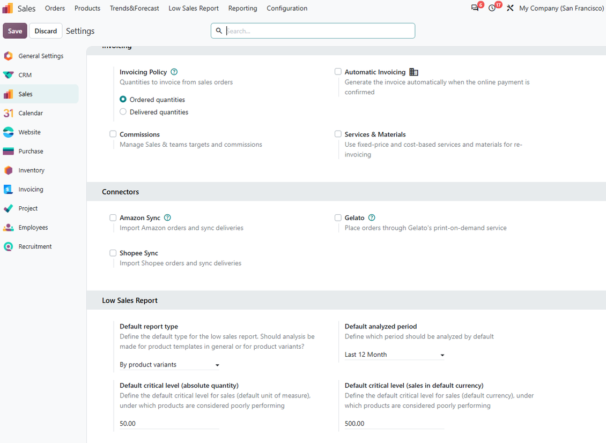Click the Discard button

tap(46, 31)
